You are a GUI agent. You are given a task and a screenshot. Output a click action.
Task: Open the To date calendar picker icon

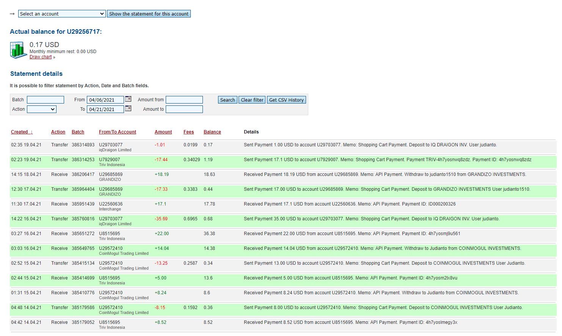coord(128,108)
